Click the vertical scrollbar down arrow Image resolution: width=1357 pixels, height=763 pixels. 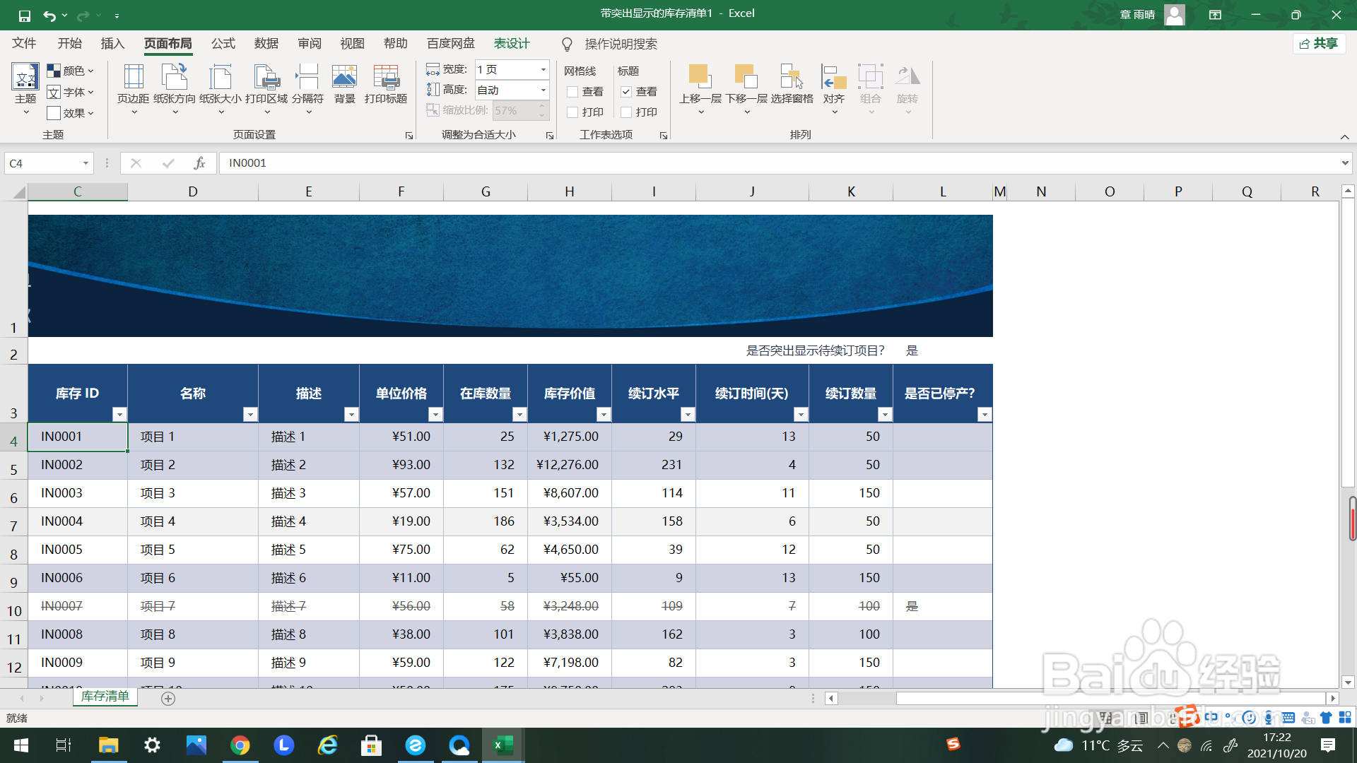[x=1348, y=682]
